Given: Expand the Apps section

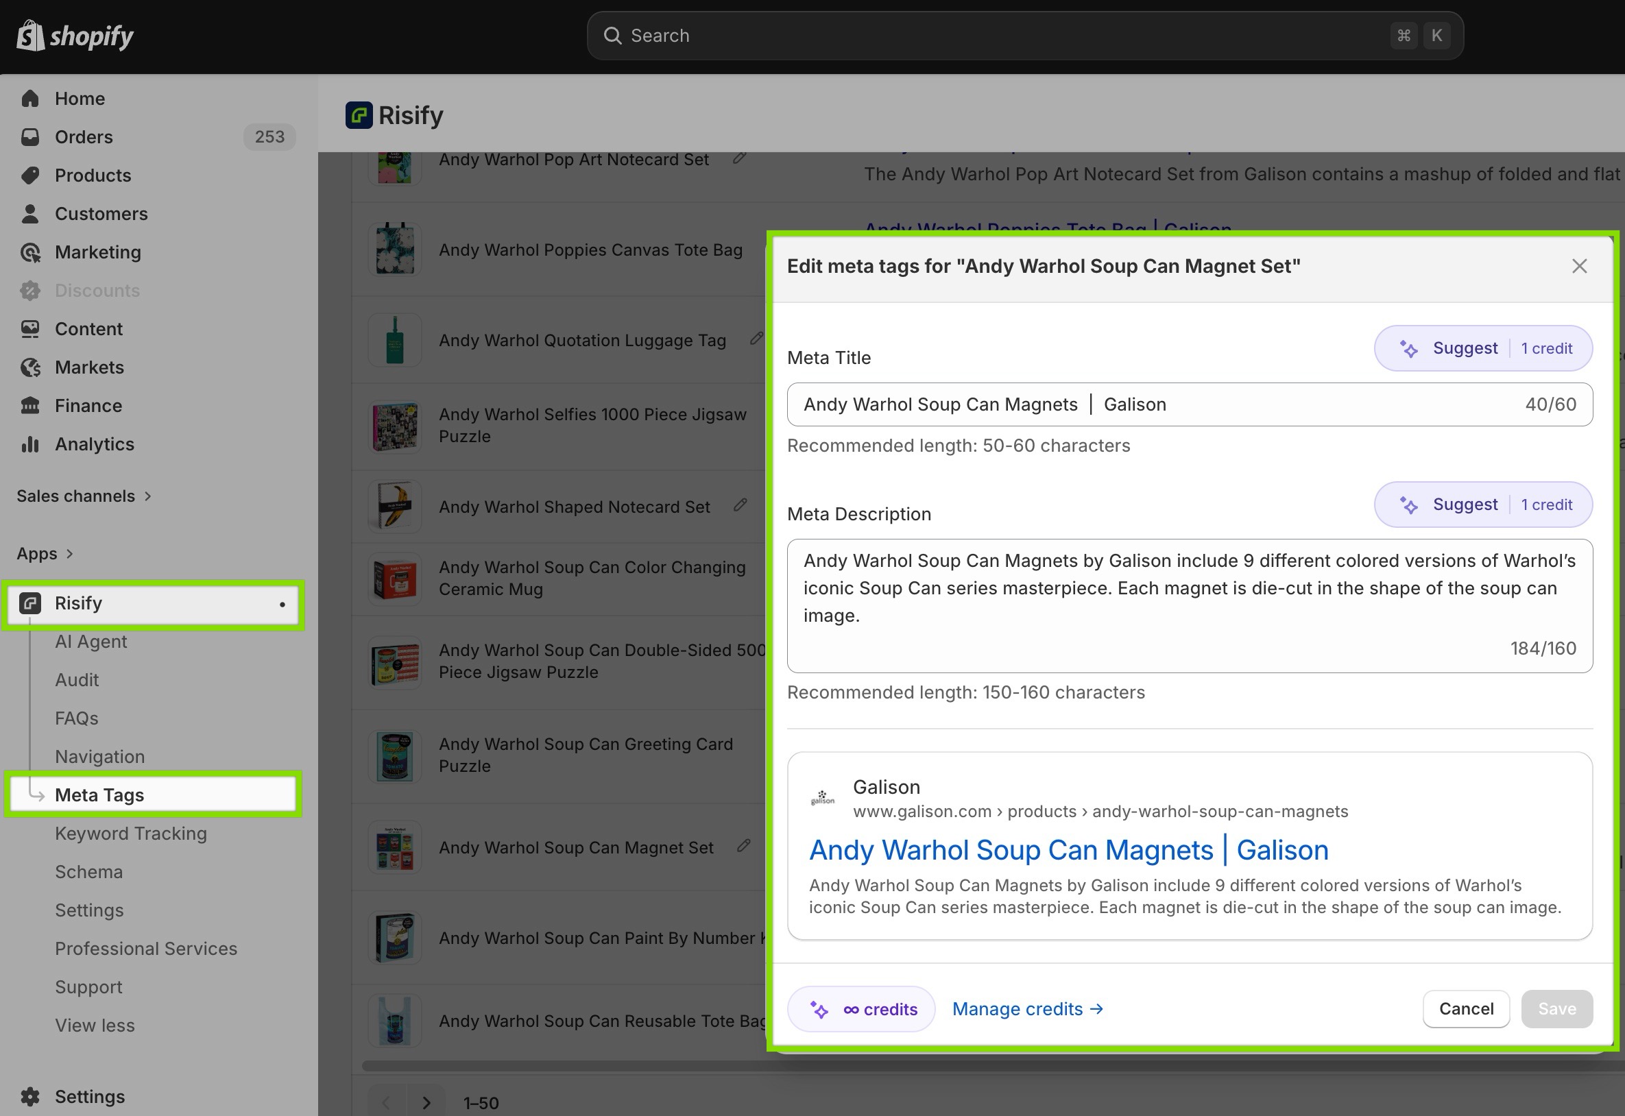Looking at the screenshot, I should click(45, 554).
